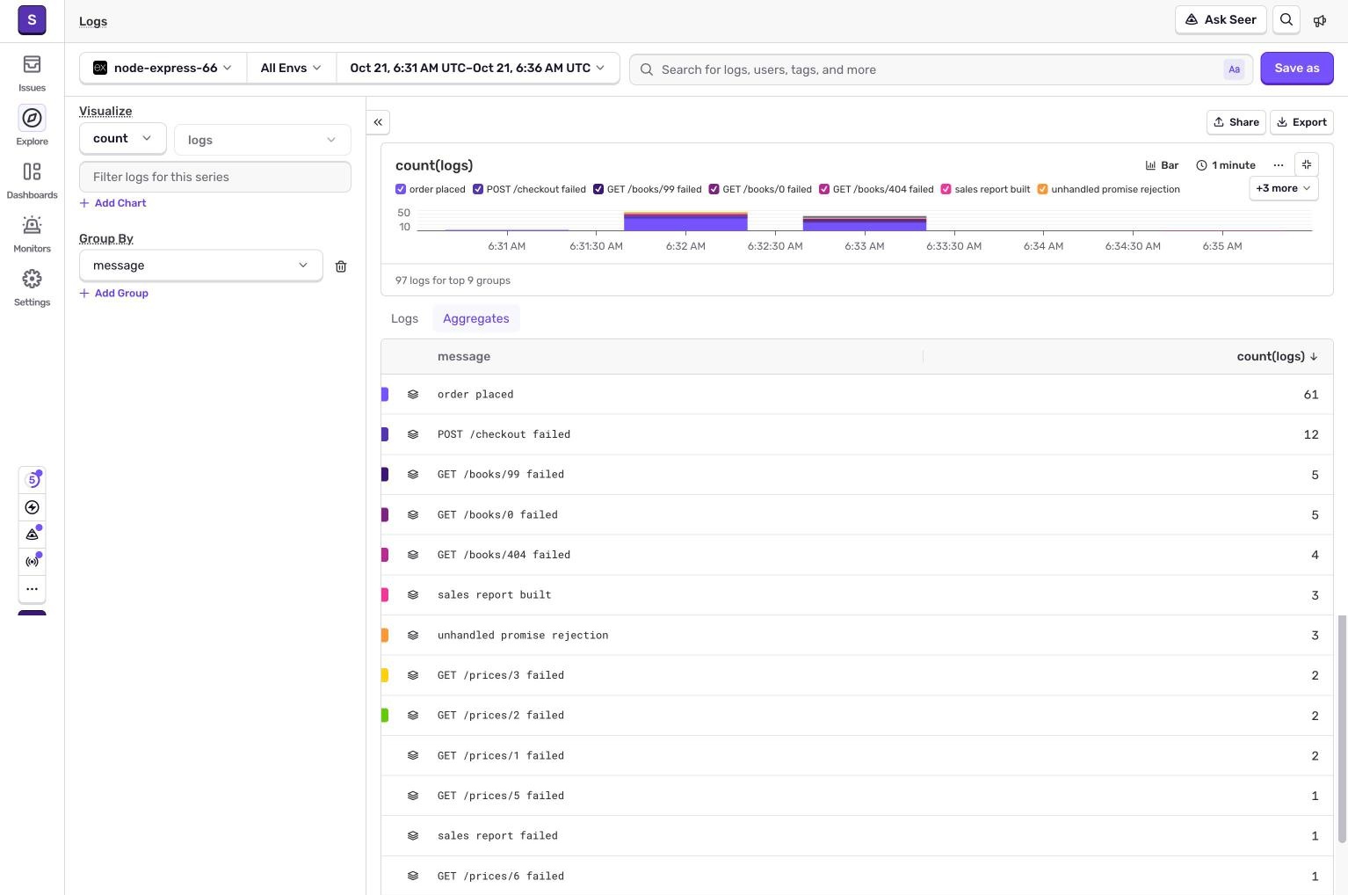The height and width of the screenshot is (895, 1348).
Task: Click the broadcast signal toolbar icon
Action: 33,561
